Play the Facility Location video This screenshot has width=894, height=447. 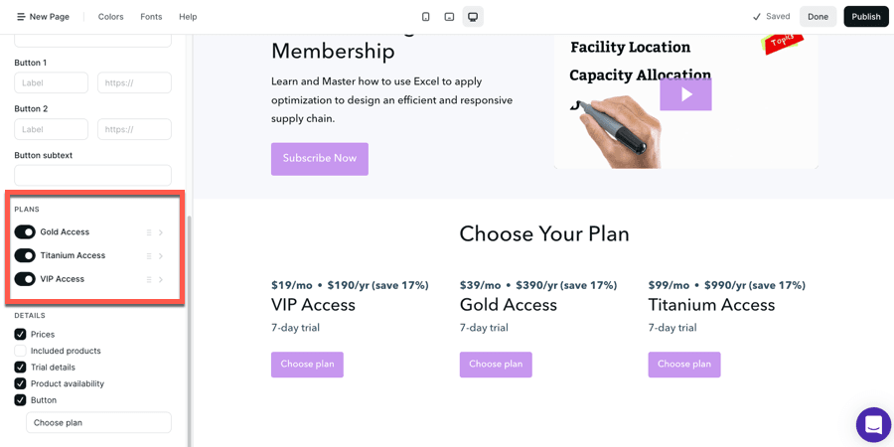(685, 94)
